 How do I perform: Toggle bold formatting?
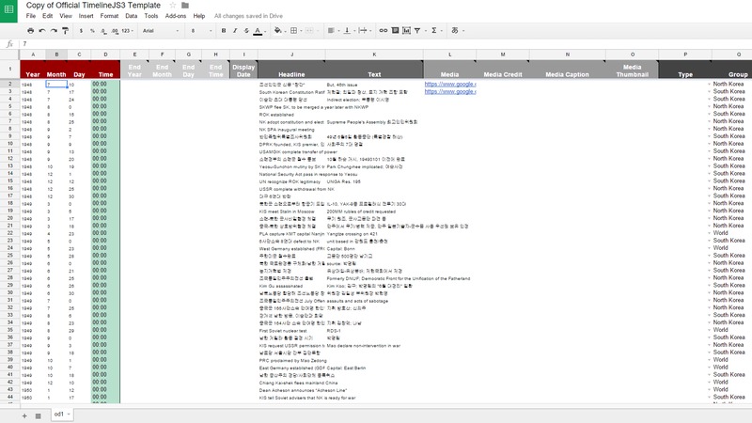point(224,31)
